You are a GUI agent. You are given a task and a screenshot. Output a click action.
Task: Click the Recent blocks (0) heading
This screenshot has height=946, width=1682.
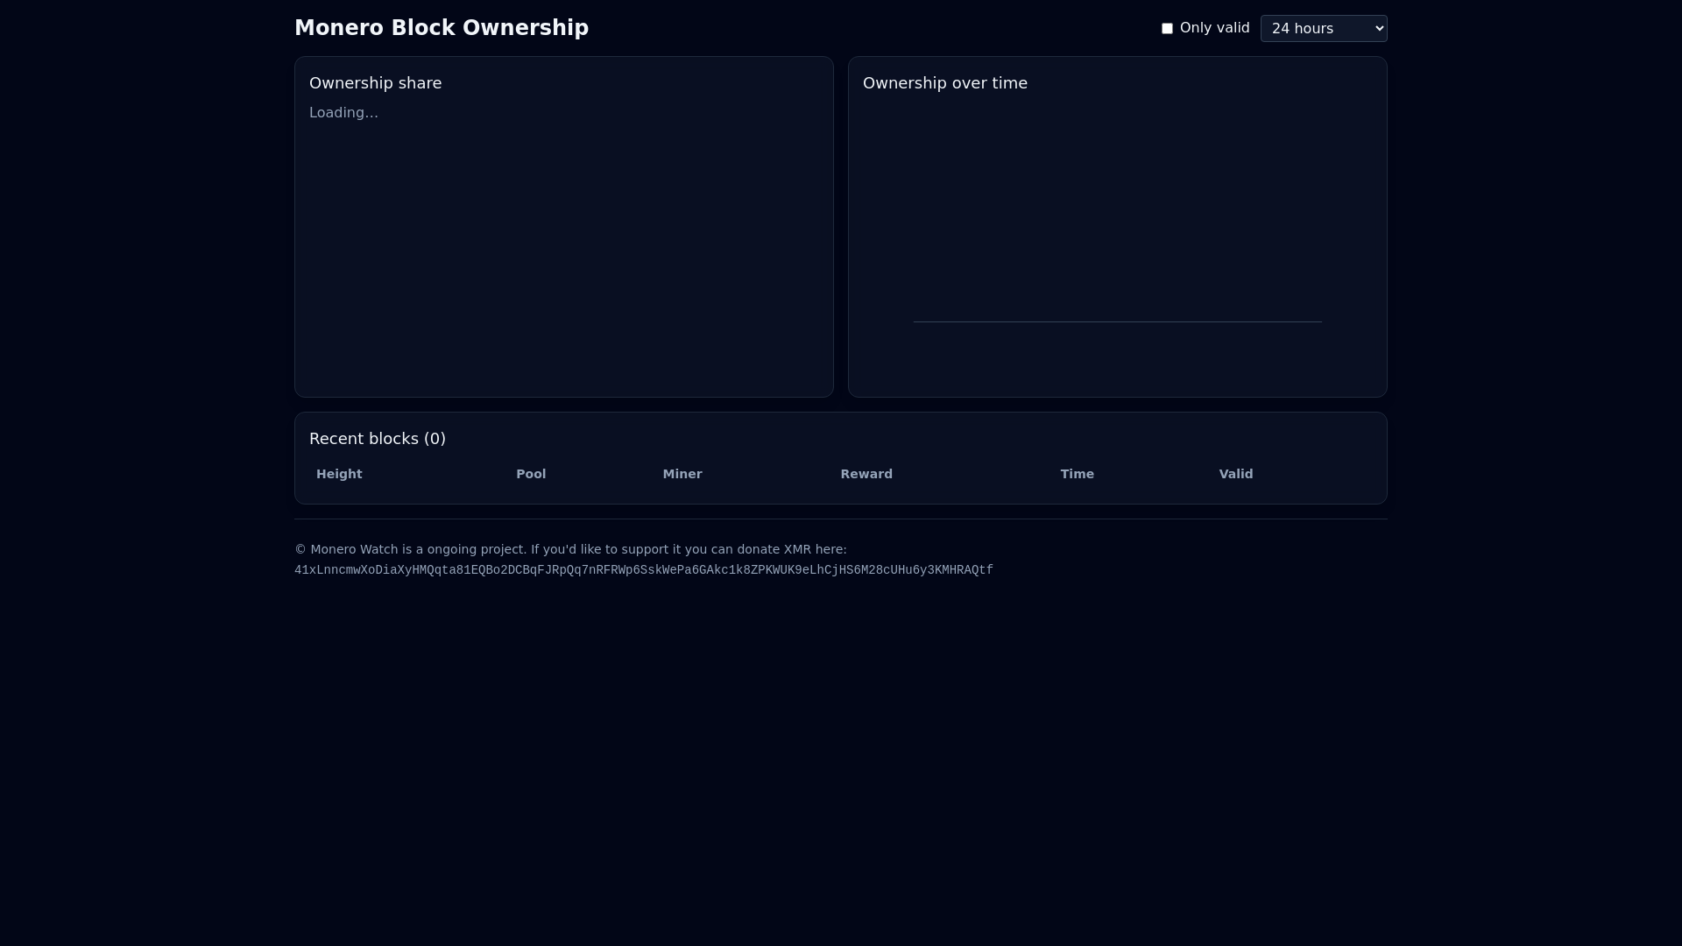point(378,439)
